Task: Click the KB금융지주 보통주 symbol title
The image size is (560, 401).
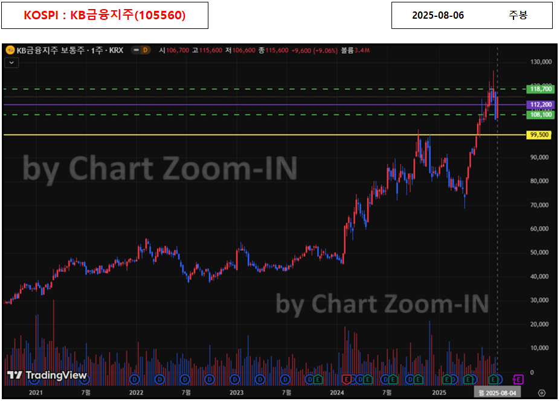Action: coord(69,50)
